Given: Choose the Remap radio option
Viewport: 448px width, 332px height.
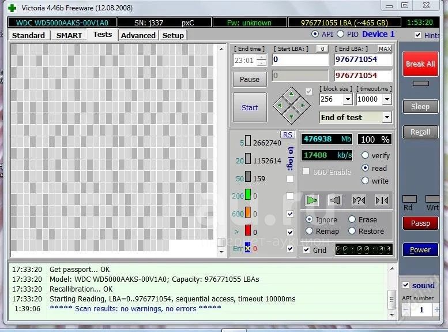Looking at the screenshot, I should (x=310, y=231).
